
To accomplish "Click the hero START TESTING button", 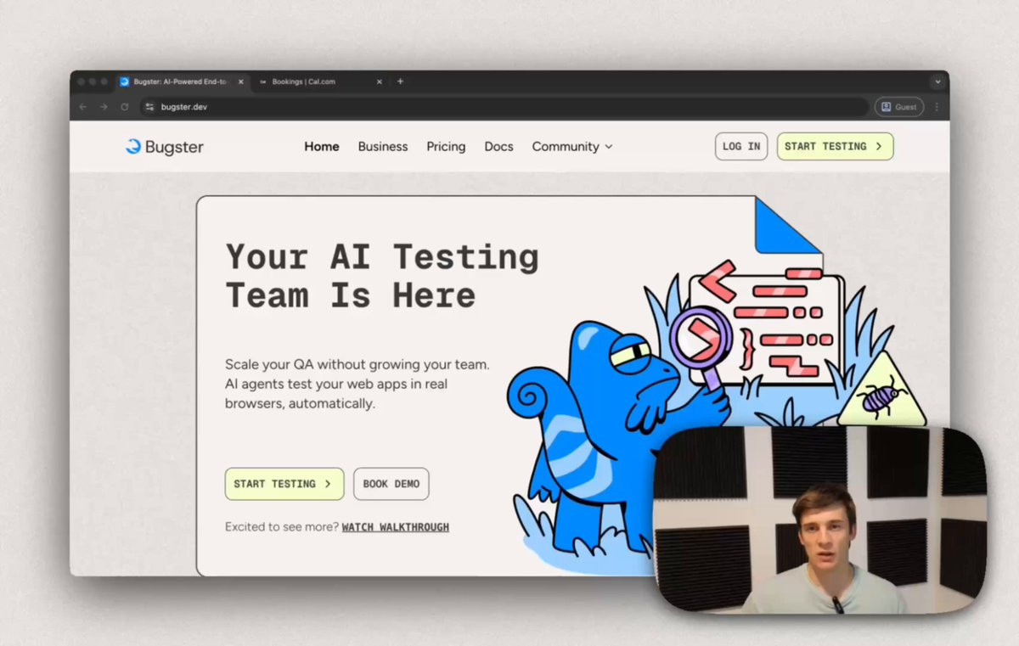I will coord(284,484).
